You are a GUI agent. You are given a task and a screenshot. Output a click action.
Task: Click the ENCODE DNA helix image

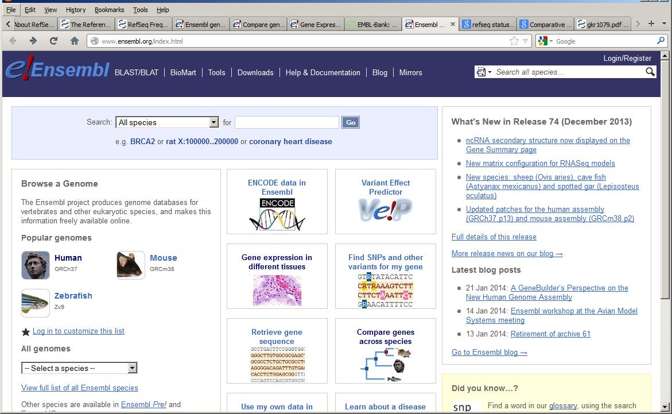click(x=277, y=215)
